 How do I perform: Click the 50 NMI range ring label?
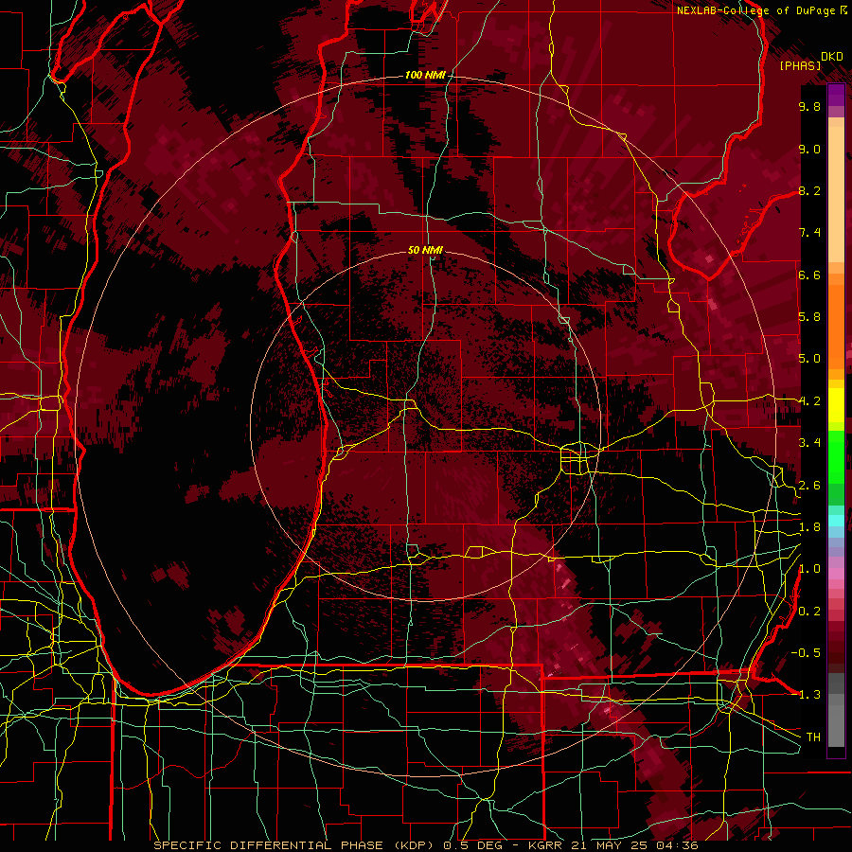click(x=425, y=250)
